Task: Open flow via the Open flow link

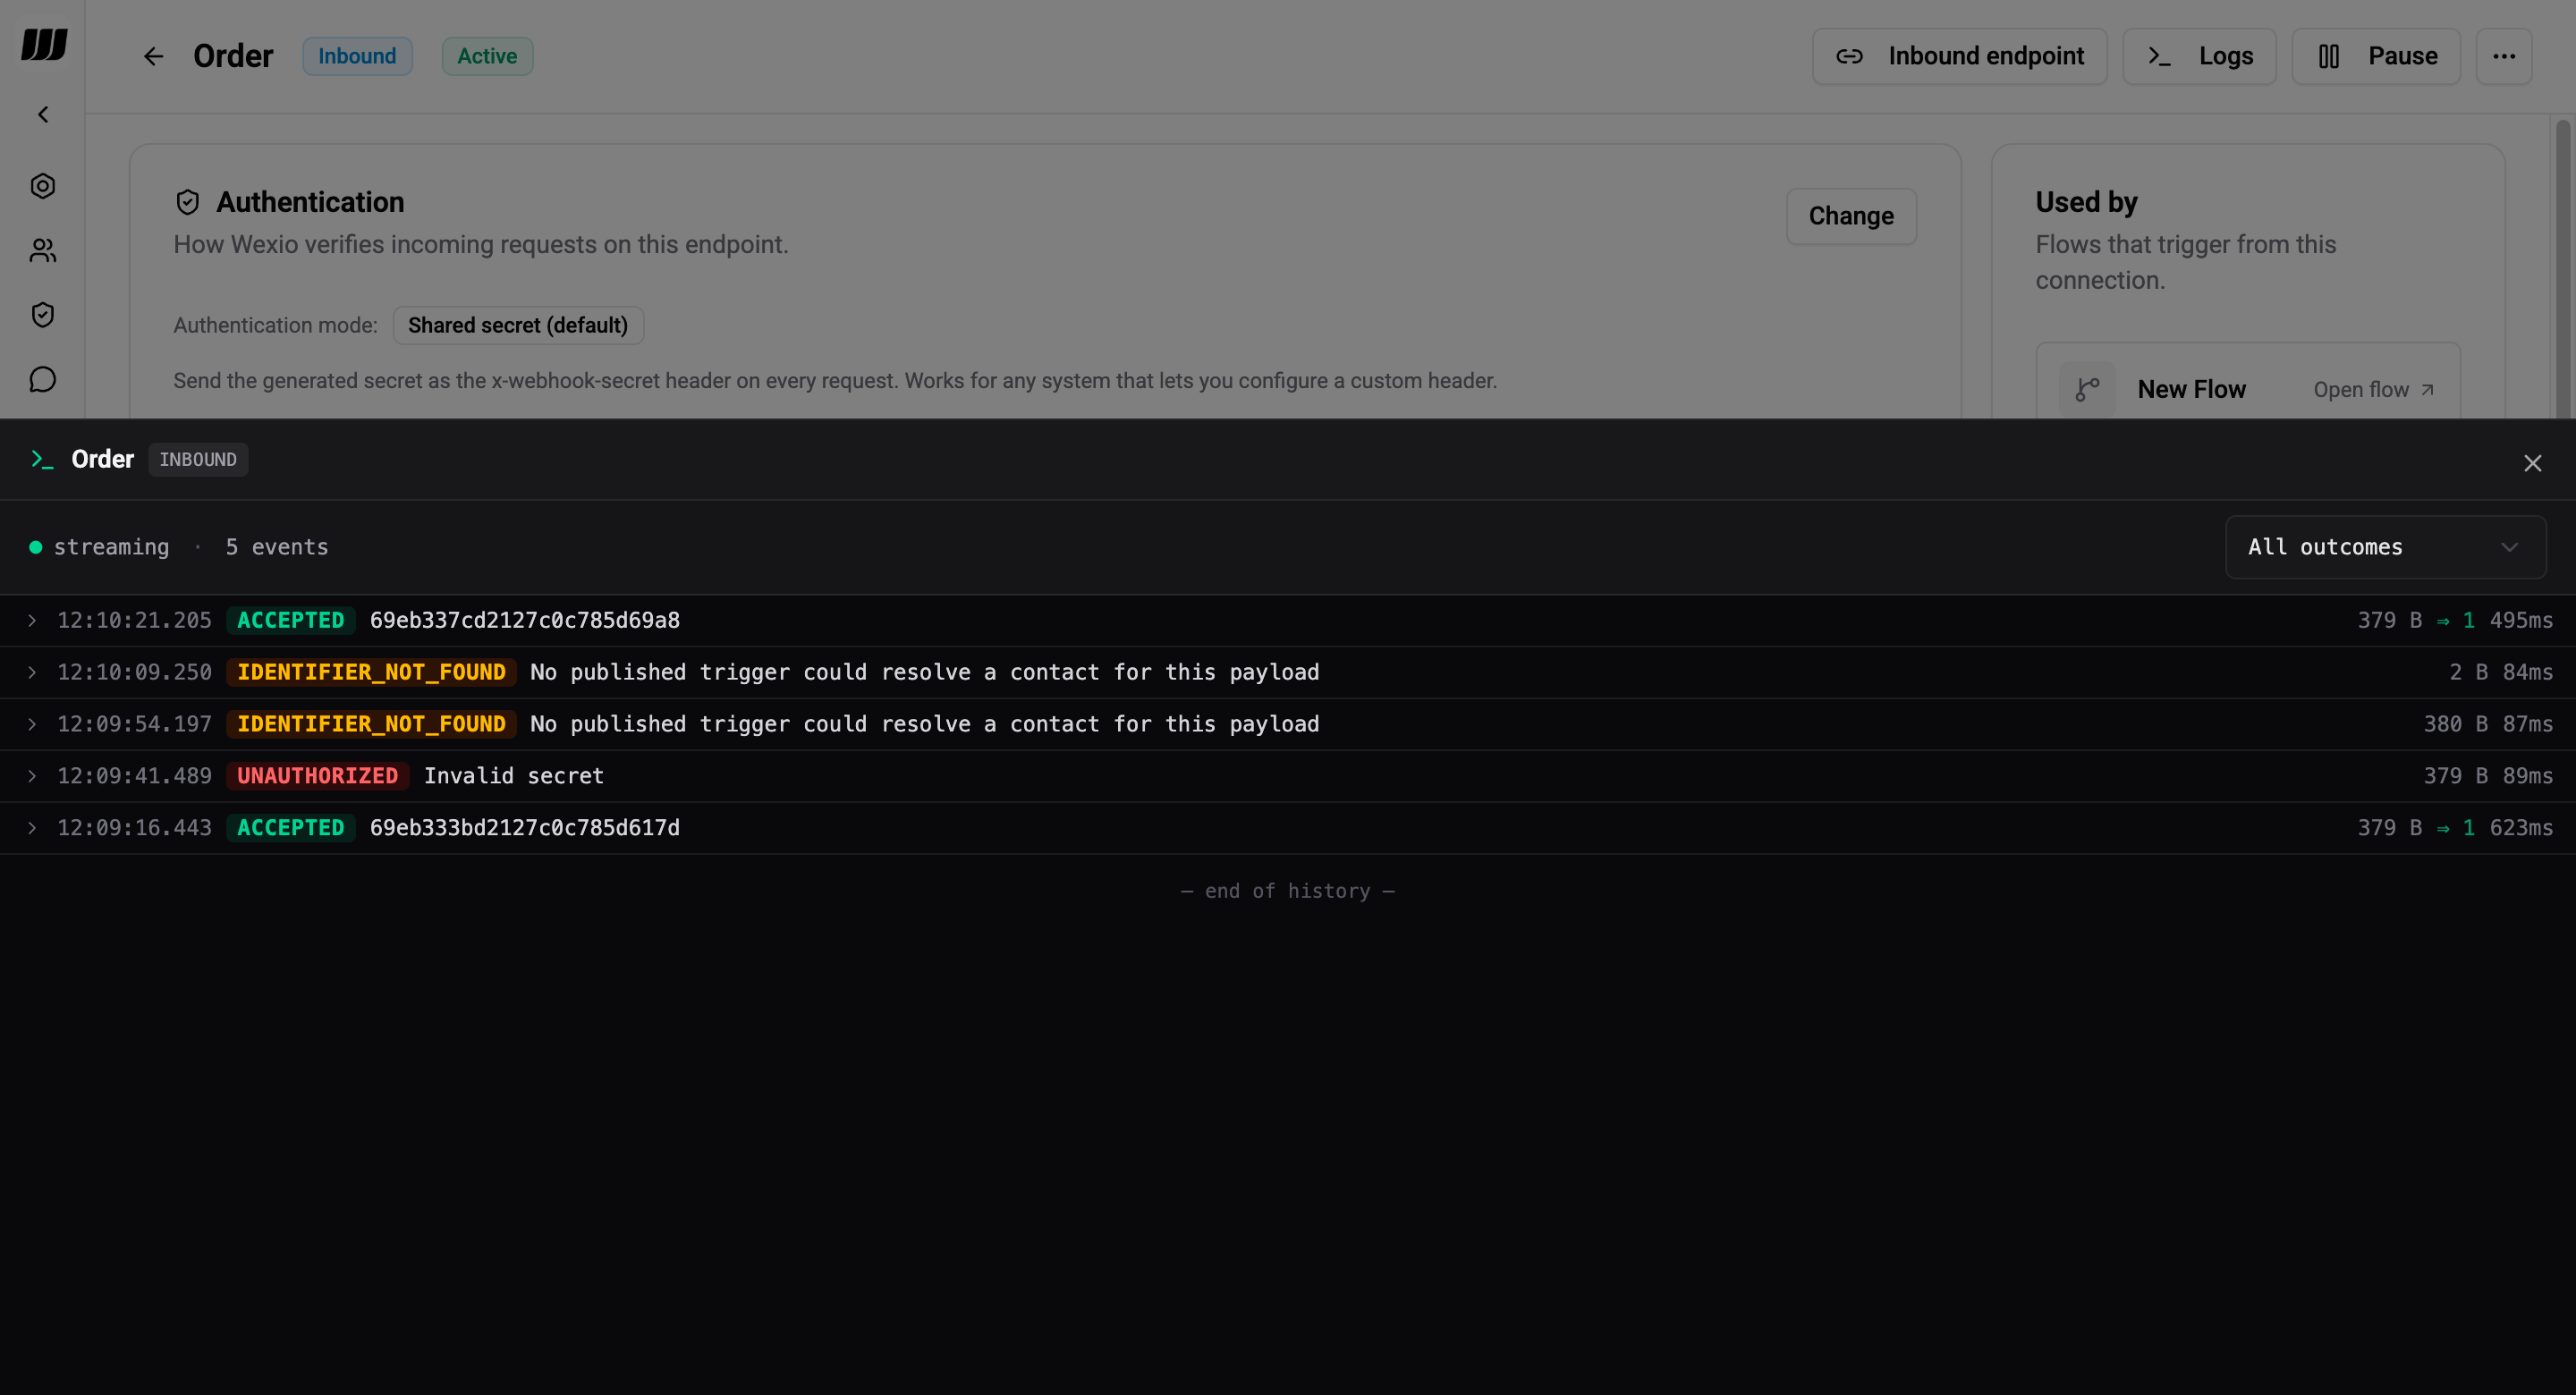Action: point(2374,389)
